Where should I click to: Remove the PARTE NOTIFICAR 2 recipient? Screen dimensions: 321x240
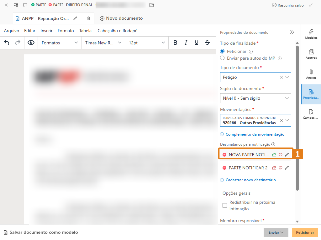[x=224, y=168]
